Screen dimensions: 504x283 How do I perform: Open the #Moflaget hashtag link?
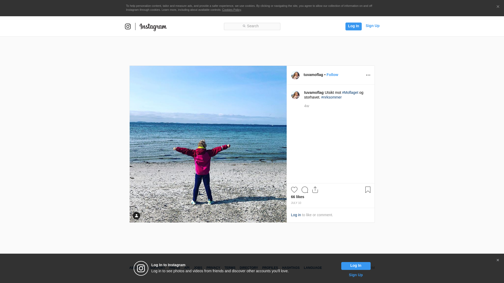tap(350, 92)
